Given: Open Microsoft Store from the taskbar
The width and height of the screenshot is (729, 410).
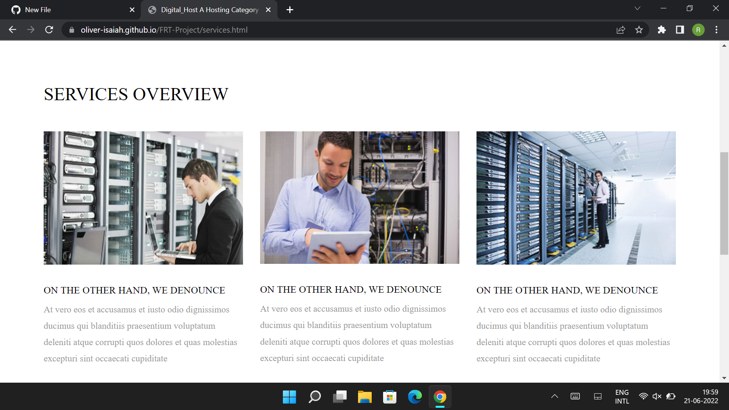Looking at the screenshot, I should [390, 397].
